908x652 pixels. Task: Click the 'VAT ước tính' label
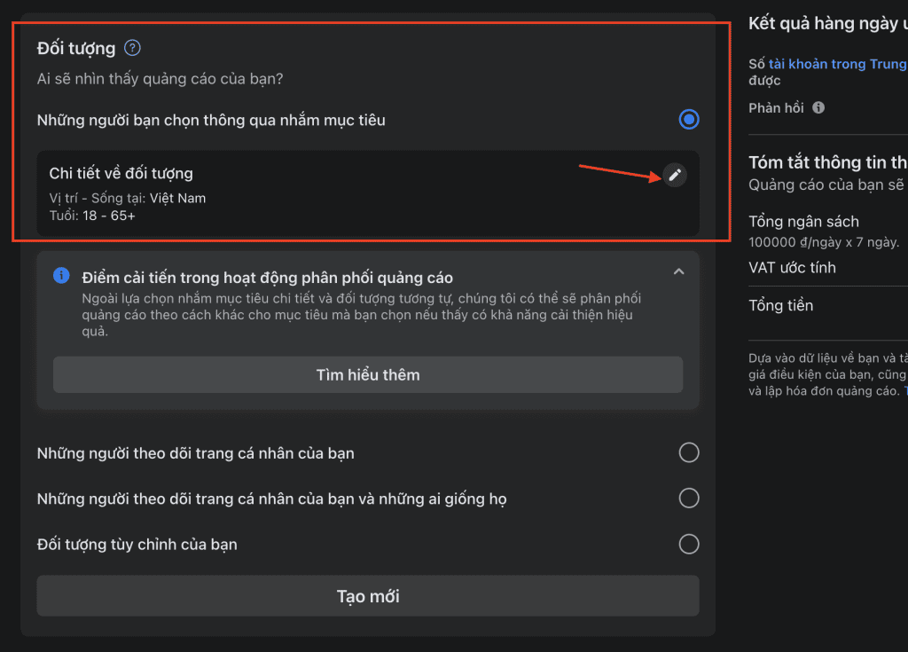(792, 268)
